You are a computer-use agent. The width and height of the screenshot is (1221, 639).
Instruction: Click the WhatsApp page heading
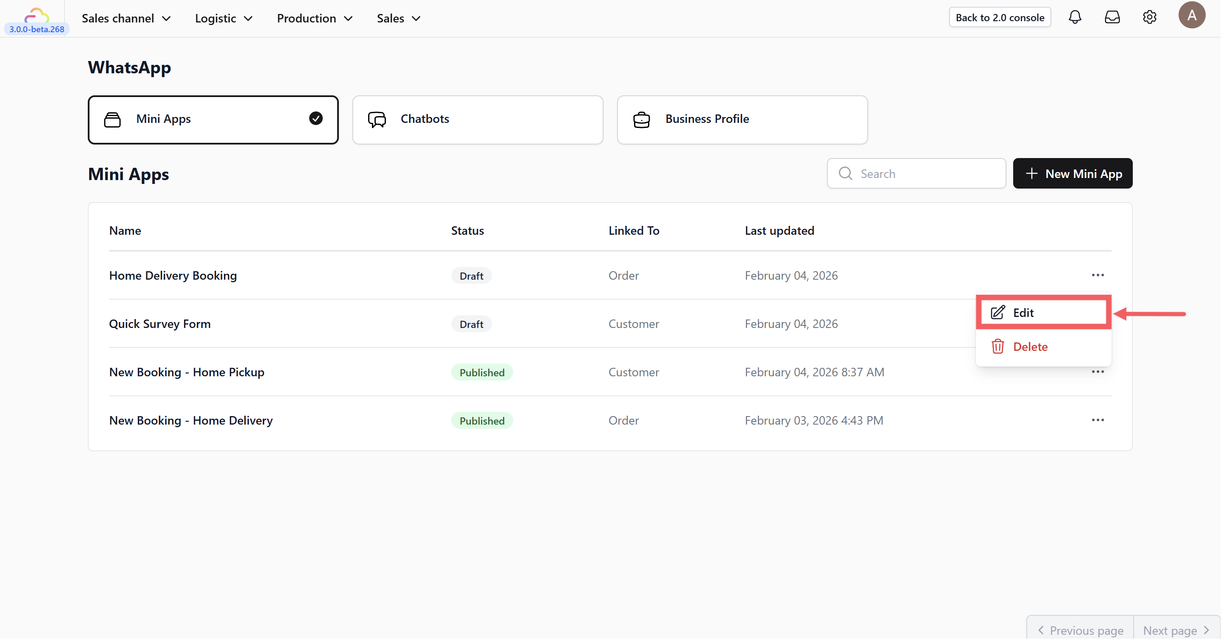click(129, 68)
